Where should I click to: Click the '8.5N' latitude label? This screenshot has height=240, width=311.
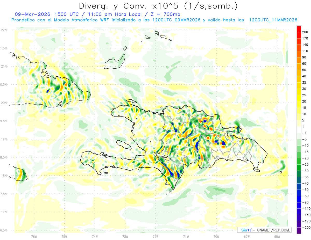pyautogui.click(x=4, y=157)
